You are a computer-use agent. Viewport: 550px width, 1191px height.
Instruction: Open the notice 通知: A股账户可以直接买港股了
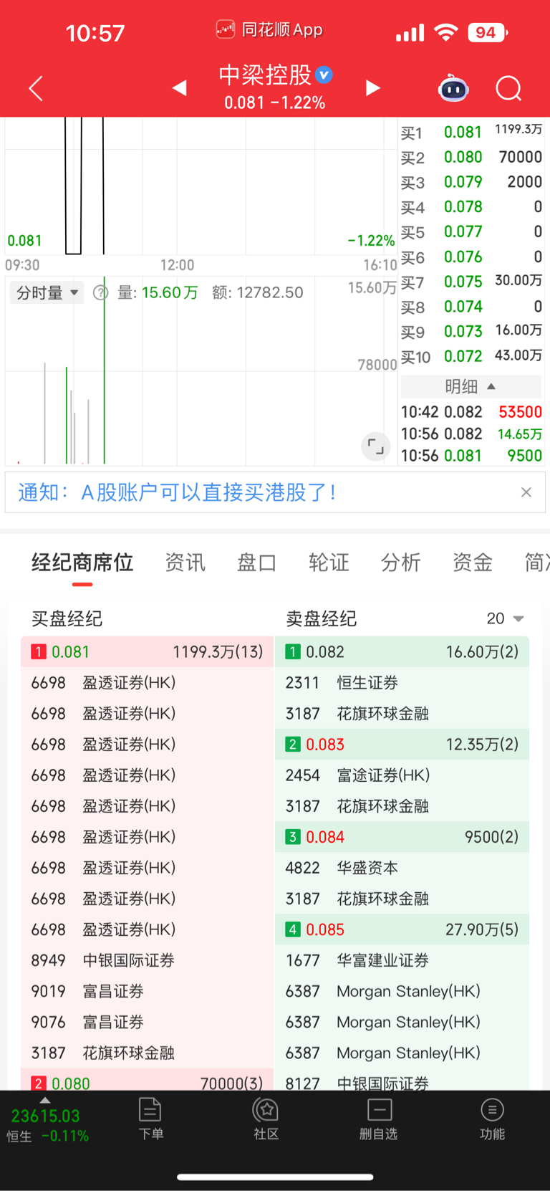click(177, 492)
